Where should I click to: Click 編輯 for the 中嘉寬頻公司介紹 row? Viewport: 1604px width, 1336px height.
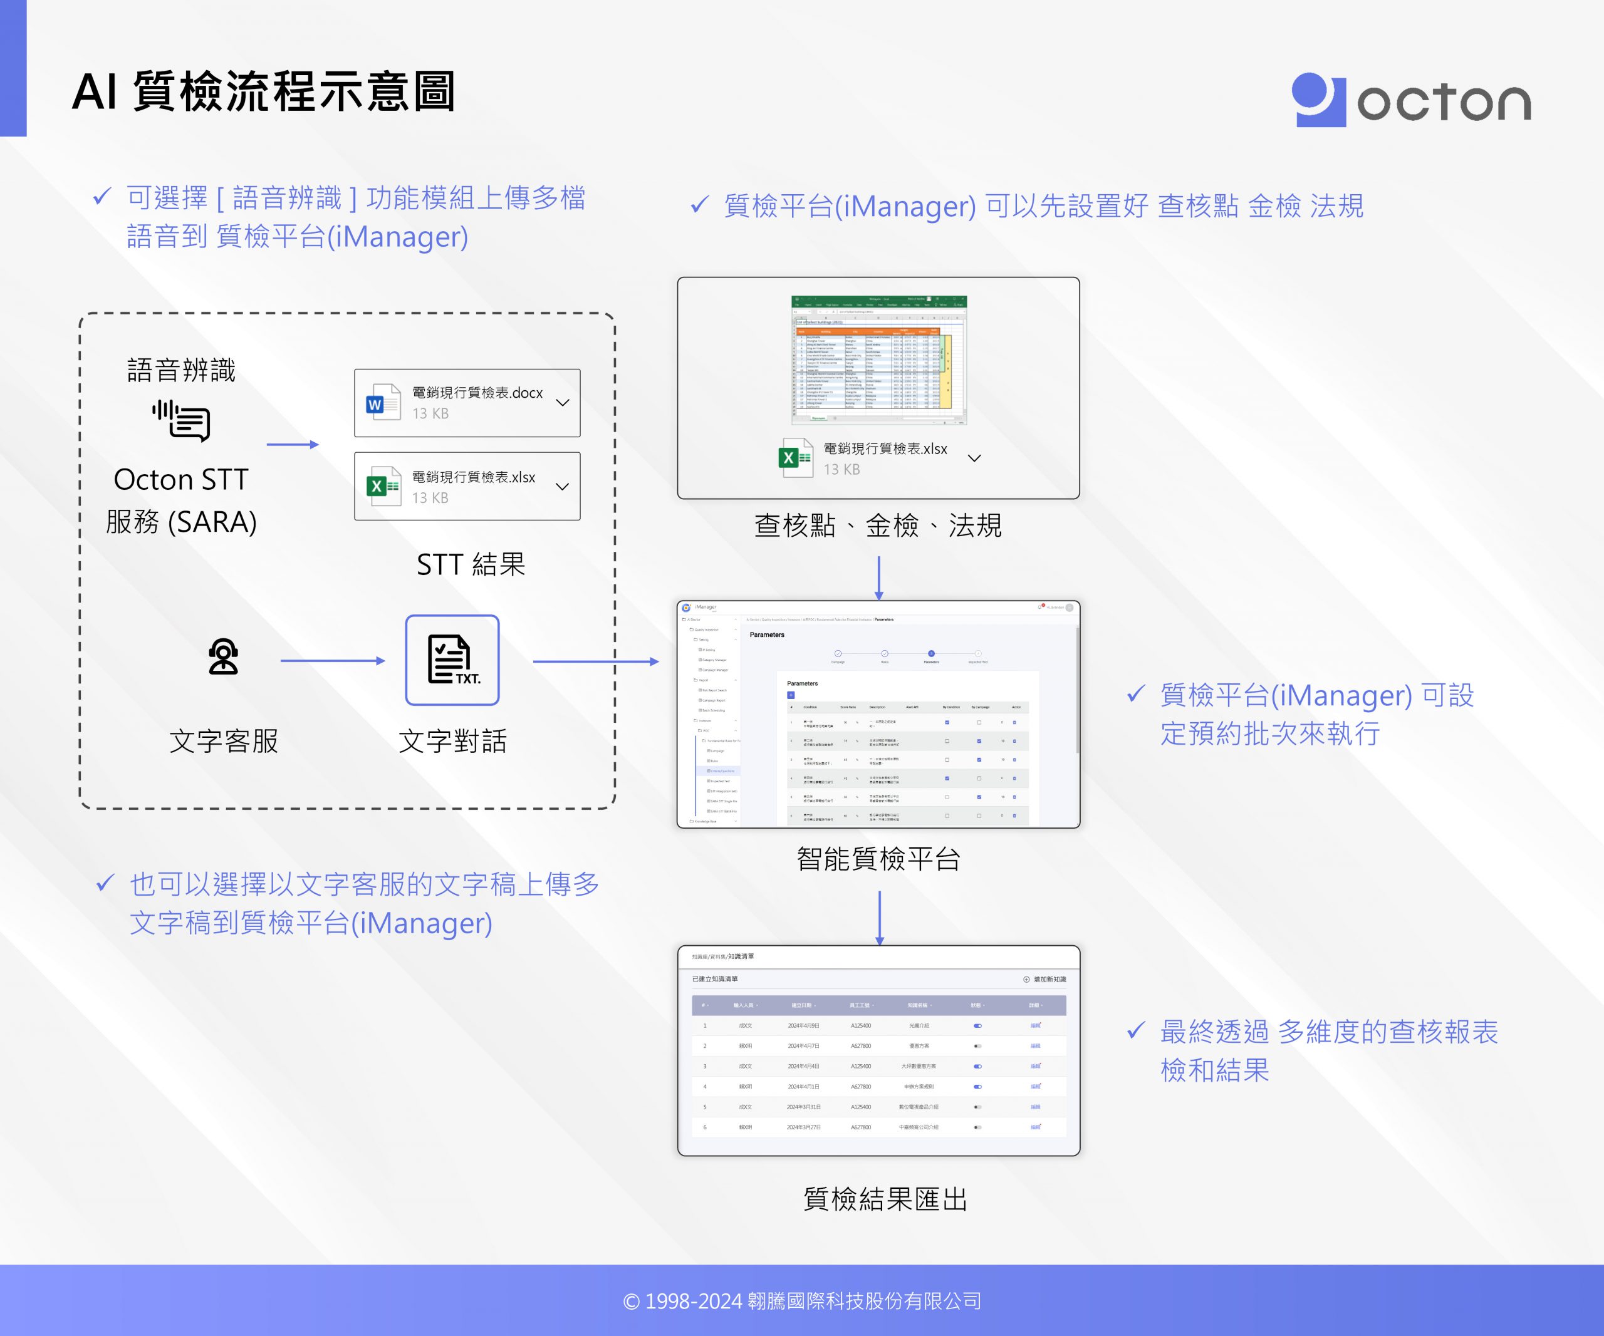coord(1036,1127)
